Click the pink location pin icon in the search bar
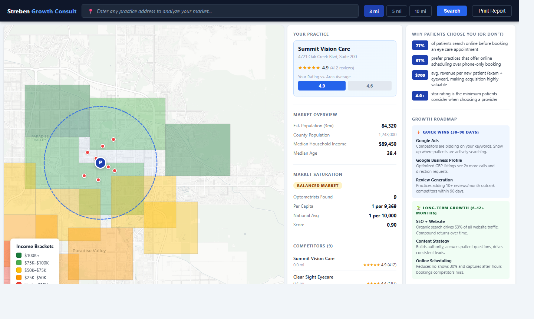The image size is (534, 319). 91,11
